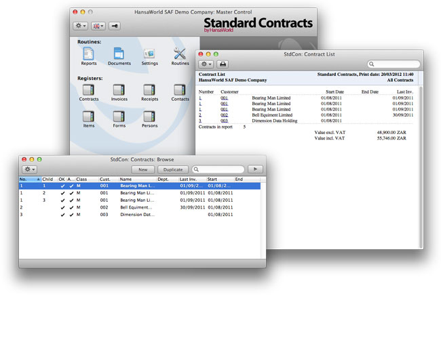Click New in Contracts Browse
Viewport: 441px width, 342px height.
(143, 169)
